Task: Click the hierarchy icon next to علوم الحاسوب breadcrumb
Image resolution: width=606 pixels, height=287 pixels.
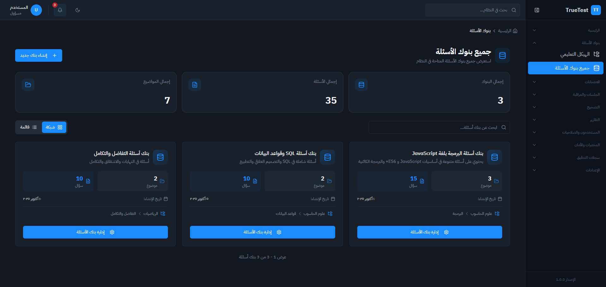Action: point(498,214)
